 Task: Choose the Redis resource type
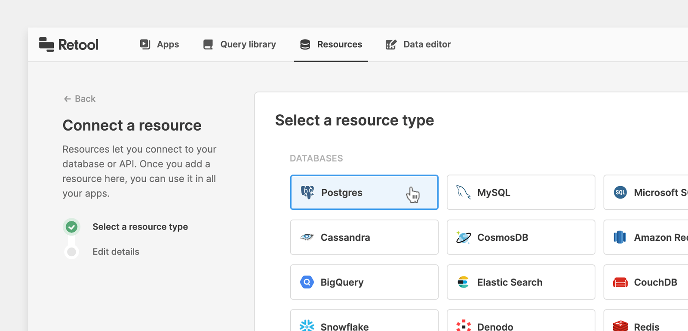(646, 321)
